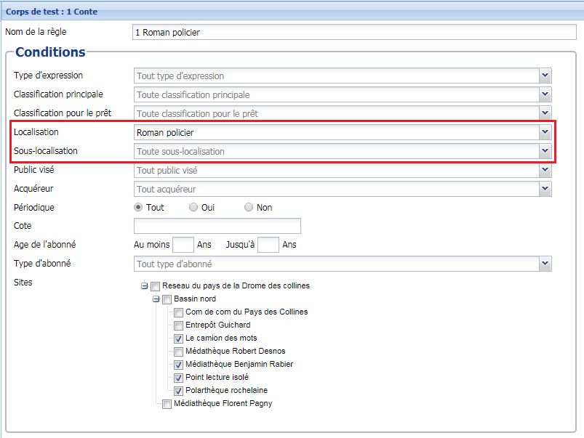Open the Localisation dropdown arrow
This screenshot has height=438, width=584.
coord(545,132)
